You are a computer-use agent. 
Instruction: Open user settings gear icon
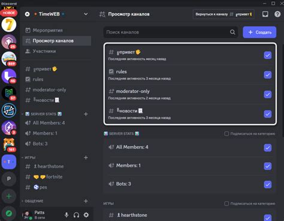(86, 215)
